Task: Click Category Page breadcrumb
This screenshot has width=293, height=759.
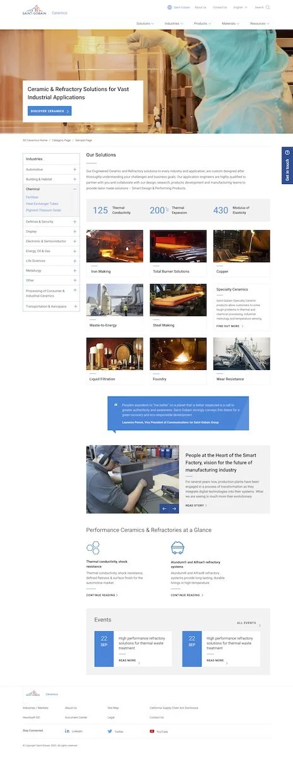Action: tap(61, 140)
